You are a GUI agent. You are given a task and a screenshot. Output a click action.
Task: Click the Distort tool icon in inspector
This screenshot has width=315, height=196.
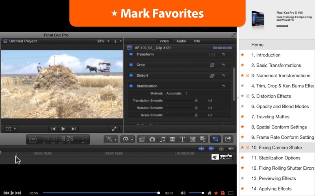click(212, 76)
